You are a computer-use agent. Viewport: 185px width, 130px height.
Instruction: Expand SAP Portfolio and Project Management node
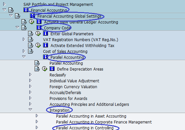click(x=4, y=4)
